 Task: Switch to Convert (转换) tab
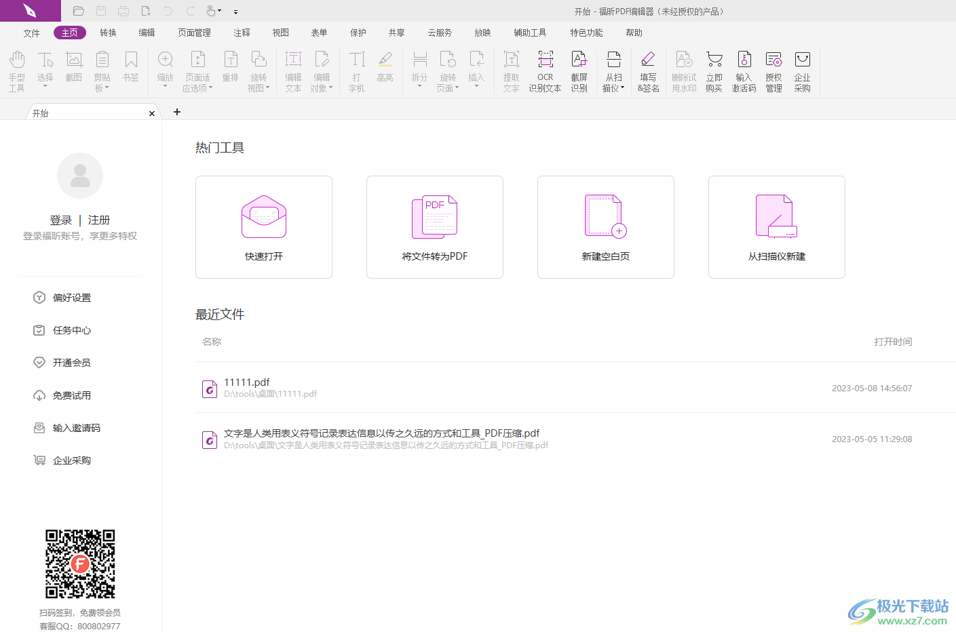(x=108, y=33)
